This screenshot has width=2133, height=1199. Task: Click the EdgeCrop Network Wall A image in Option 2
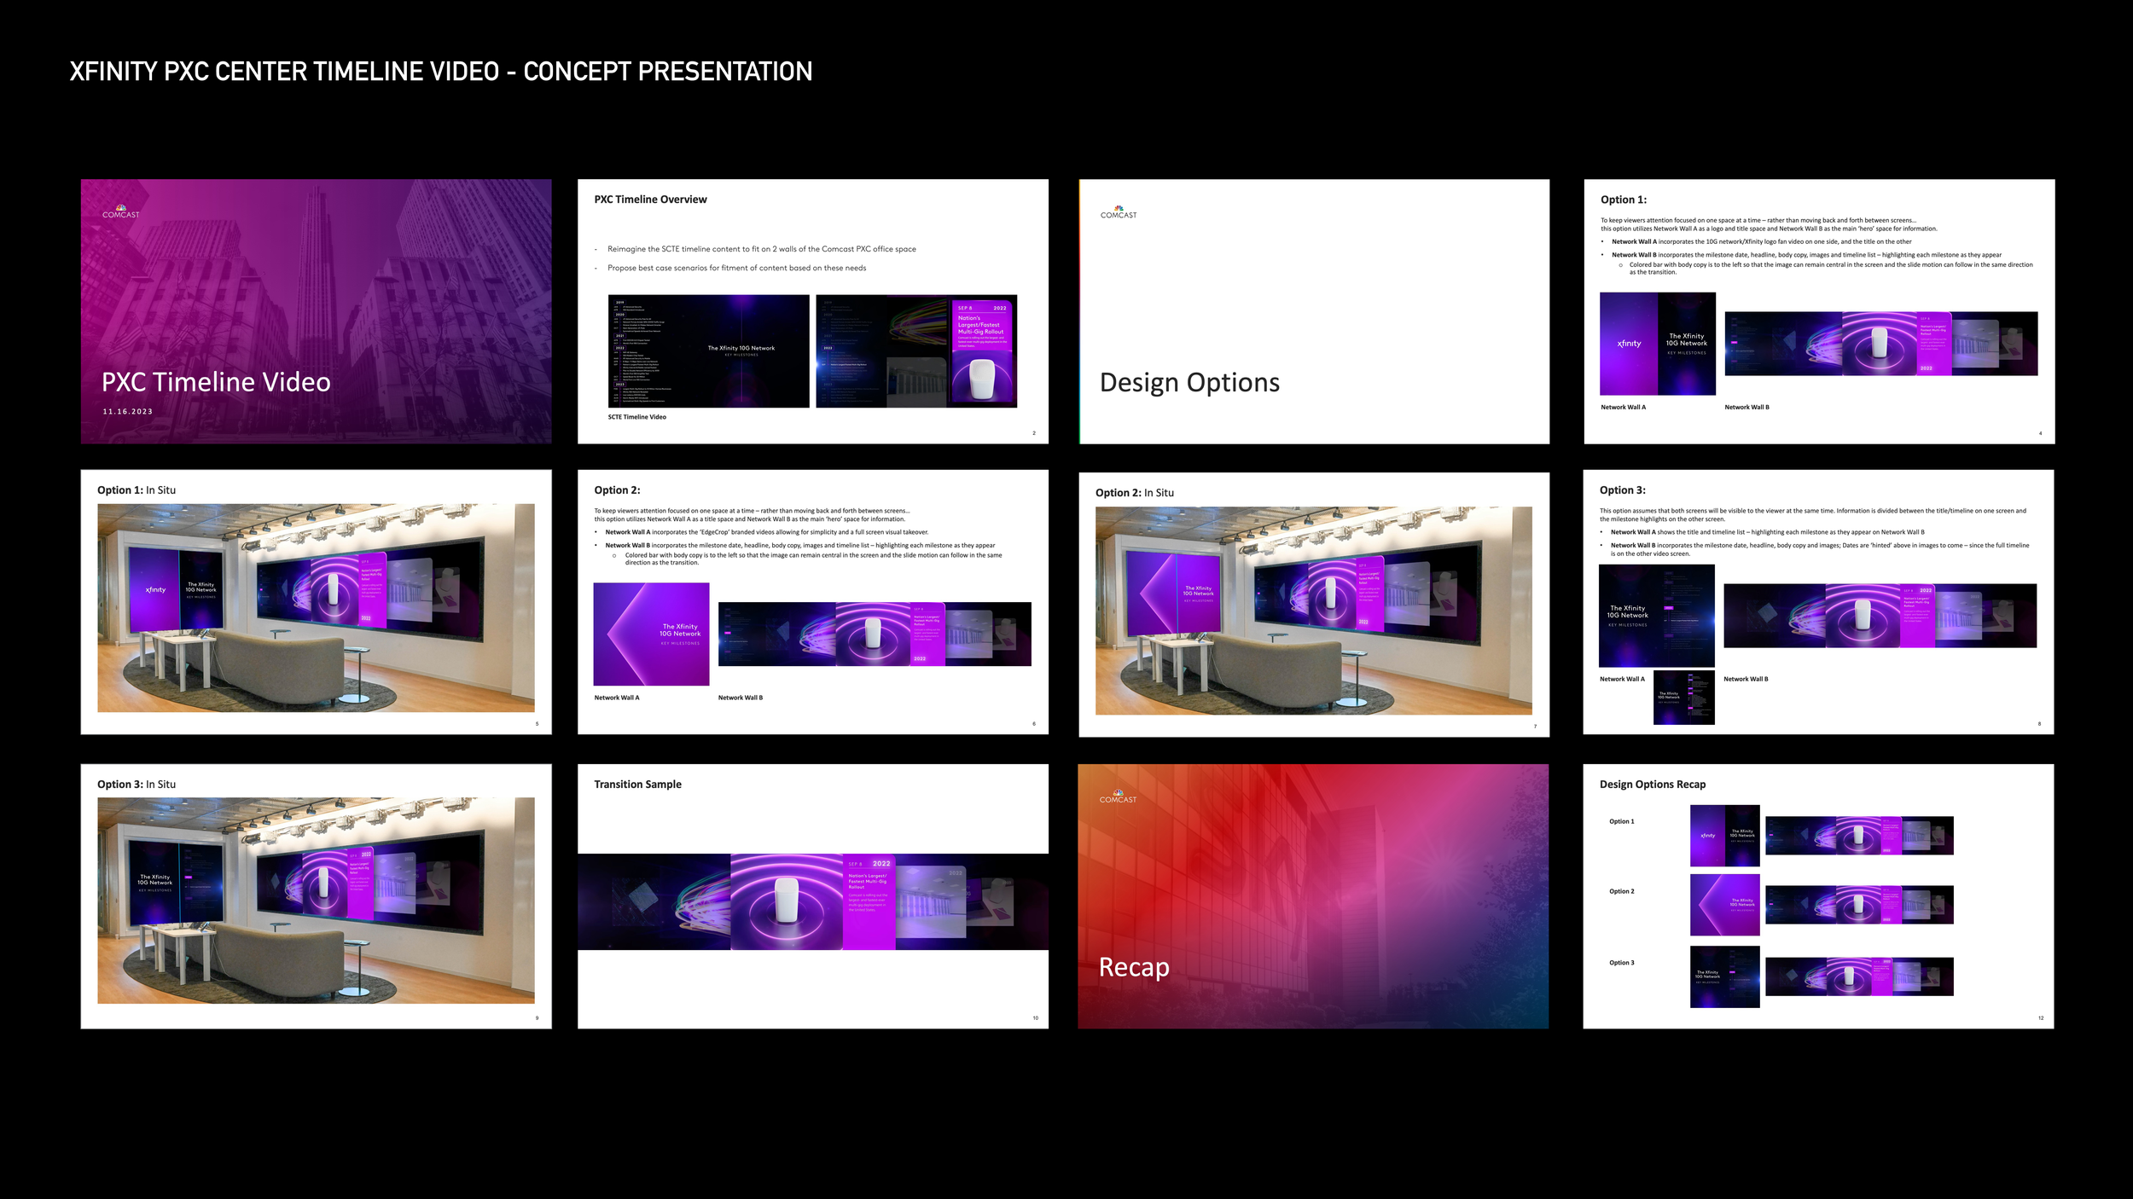click(x=651, y=634)
